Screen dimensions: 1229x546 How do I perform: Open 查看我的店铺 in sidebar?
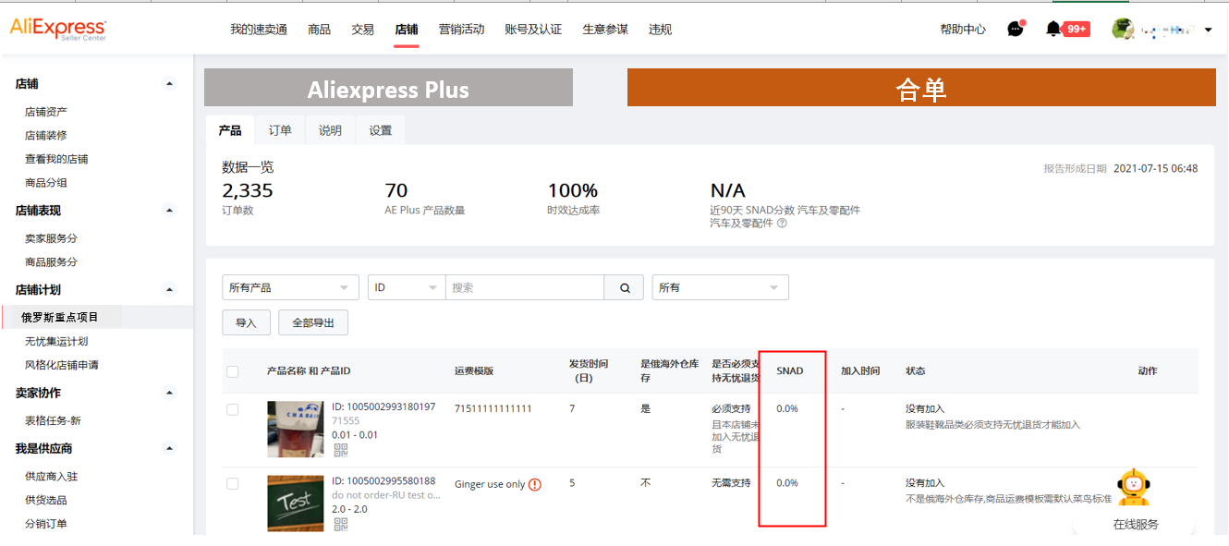(x=56, y=159)
